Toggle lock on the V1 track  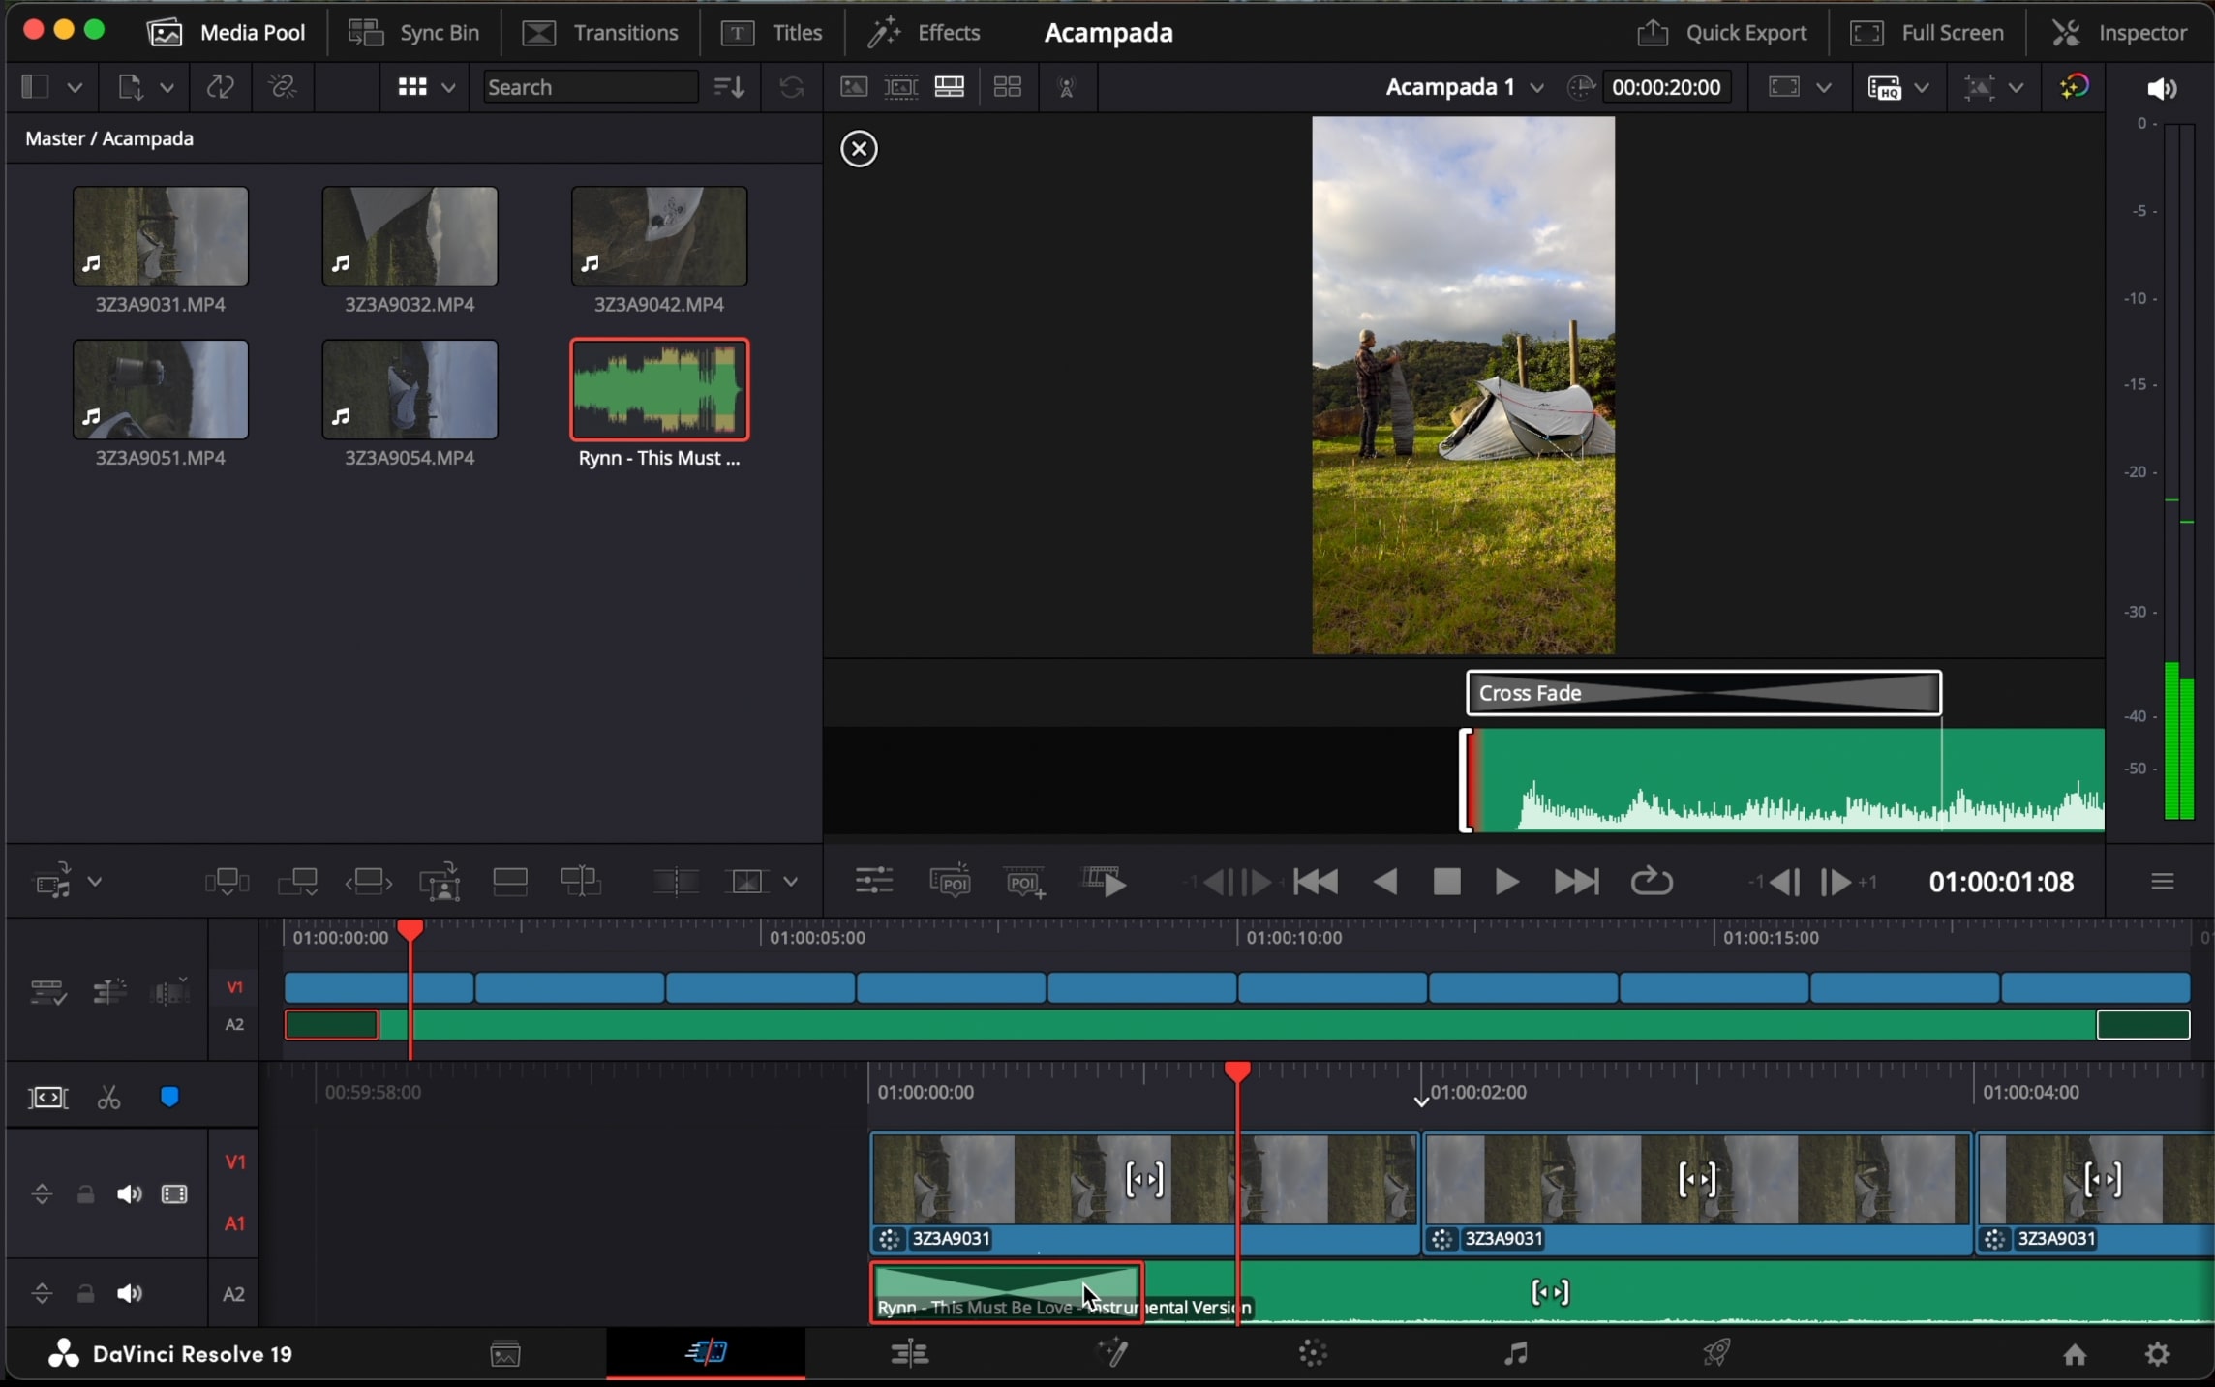click(x=85, y=1194)
